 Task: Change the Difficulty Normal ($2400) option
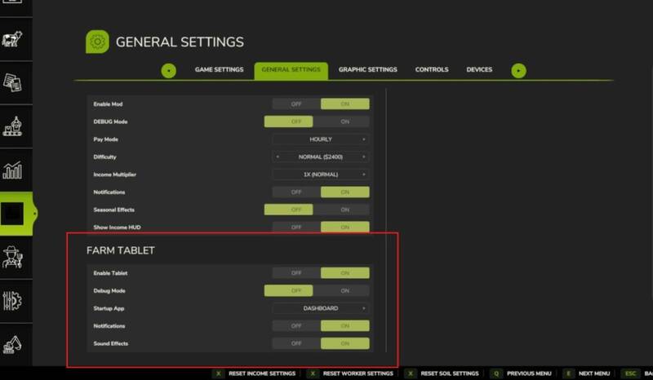tap(320, 157)
